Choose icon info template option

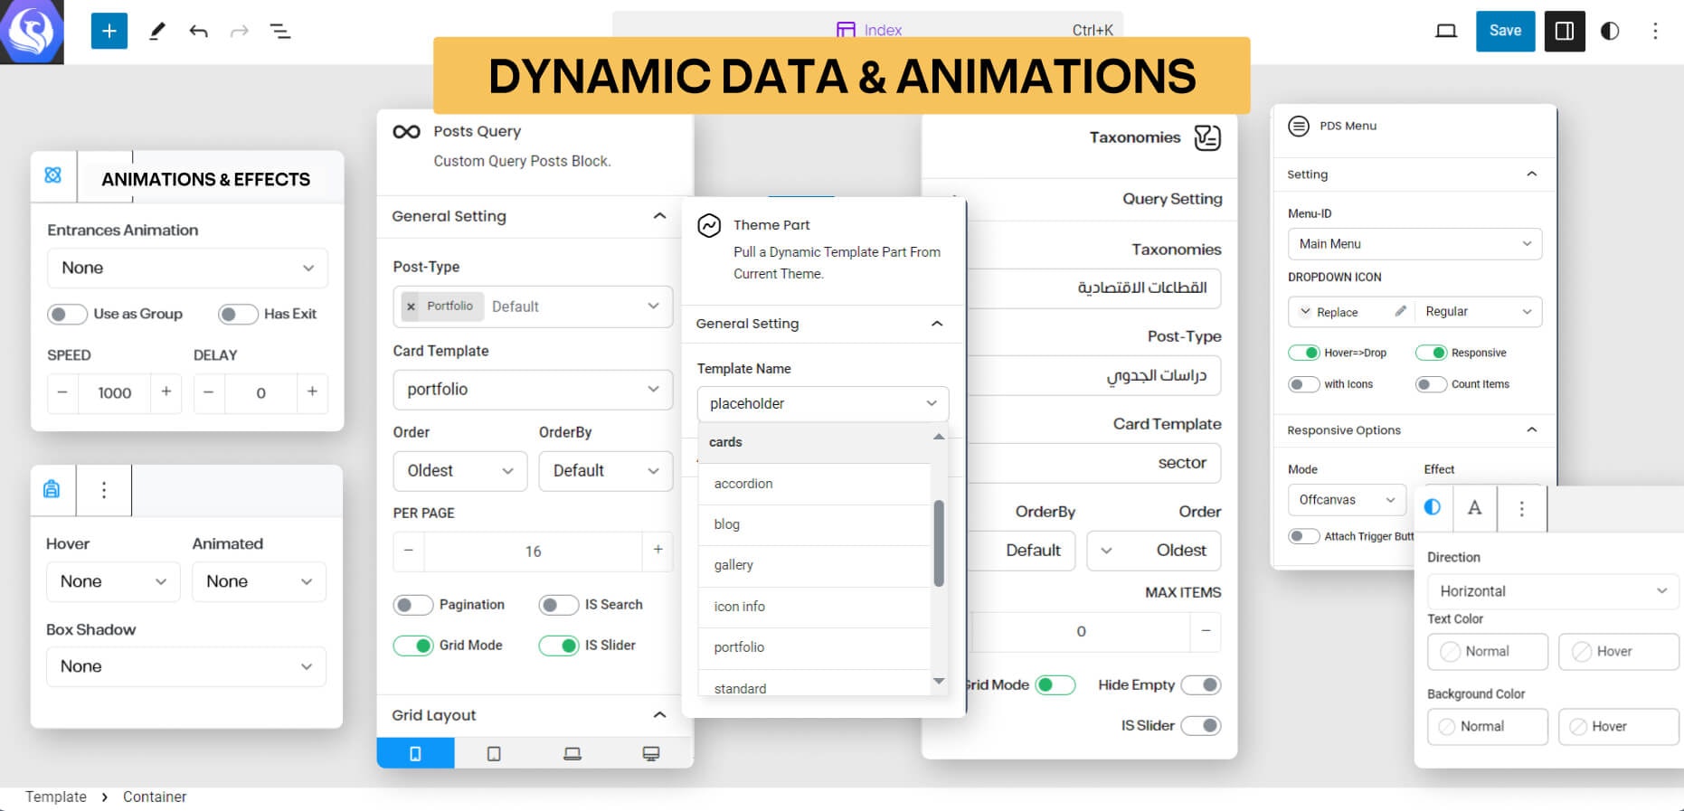click(814, 607)
